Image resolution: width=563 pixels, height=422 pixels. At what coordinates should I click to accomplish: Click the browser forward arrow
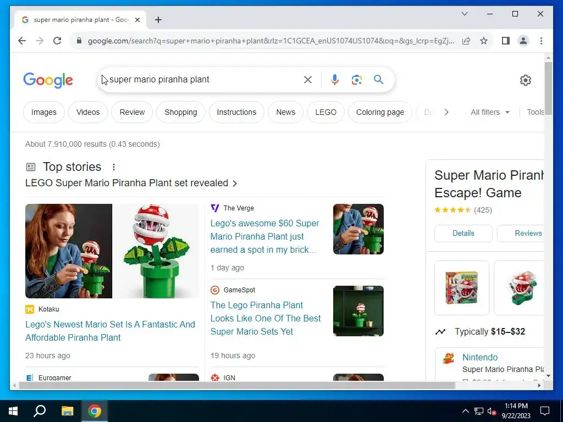point(40,41)
